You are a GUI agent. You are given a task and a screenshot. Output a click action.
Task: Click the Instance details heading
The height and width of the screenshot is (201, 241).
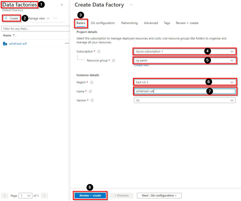(x=88, y=75)
